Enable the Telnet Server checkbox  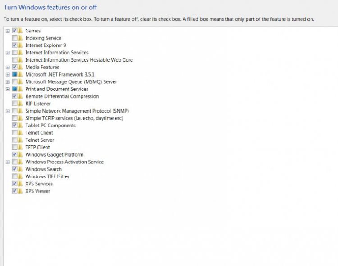coord(14,140)
